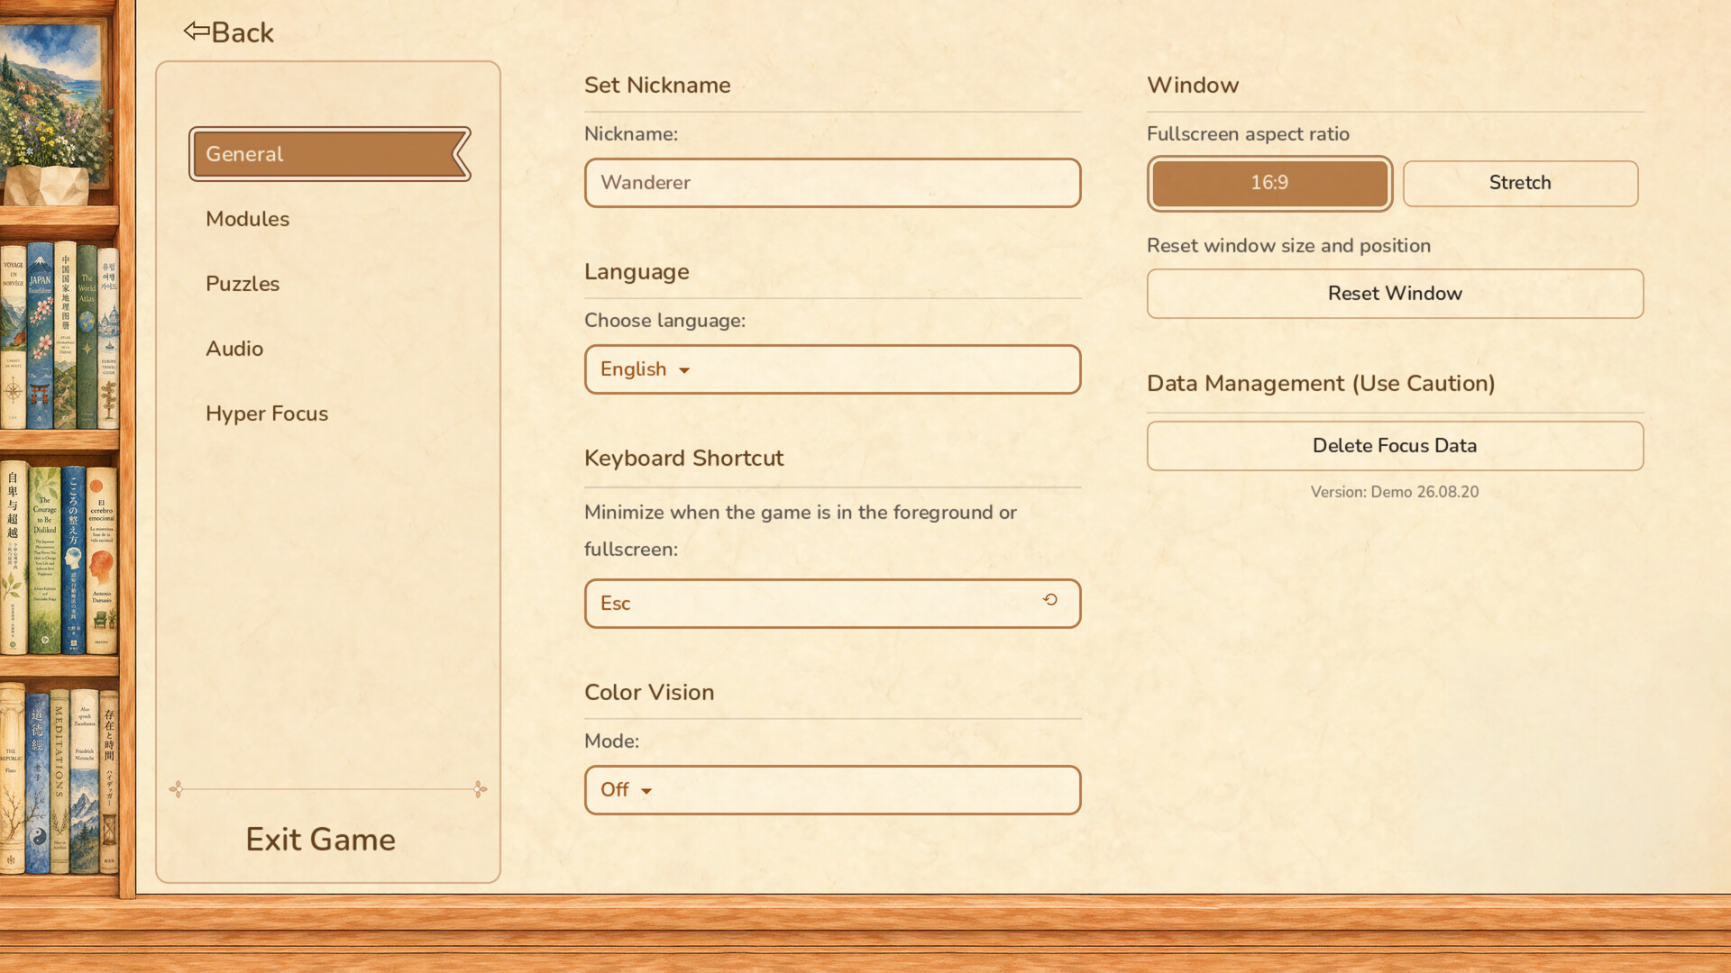Viewport: 1731px width, 973px height.
Task: Edit the Nickname field showing Wanderer
Action: (x=832, y=183)
